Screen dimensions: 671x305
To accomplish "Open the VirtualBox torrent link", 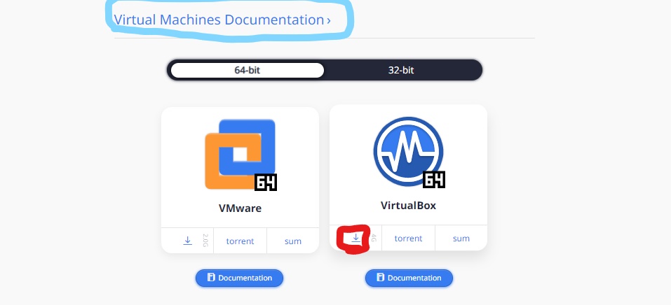I will [x=408, y=239].
